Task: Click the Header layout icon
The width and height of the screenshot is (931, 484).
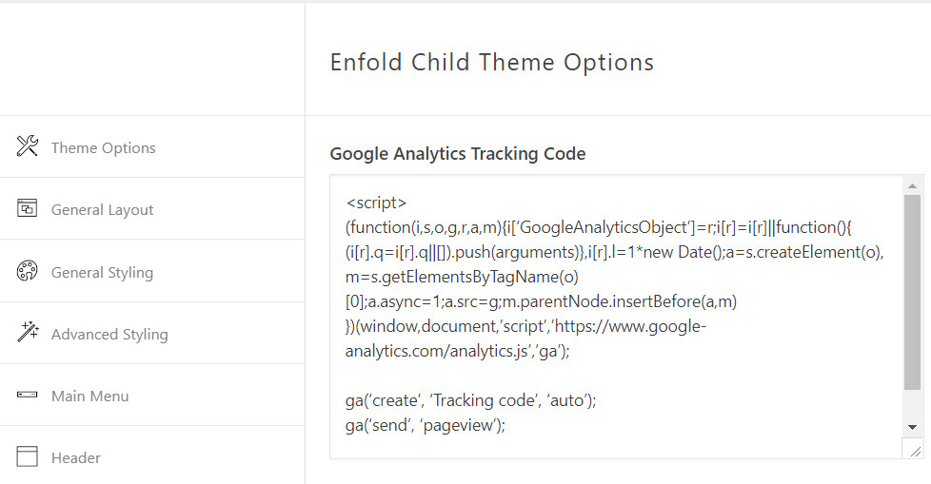Action: pyautogui.click(x=28, y=456)
